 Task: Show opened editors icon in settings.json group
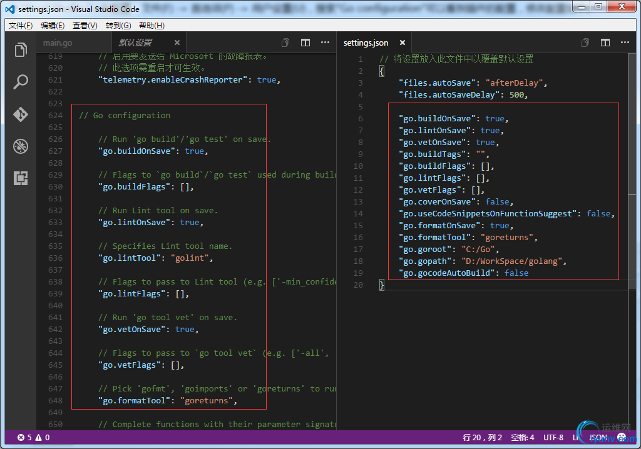point(585,43)
